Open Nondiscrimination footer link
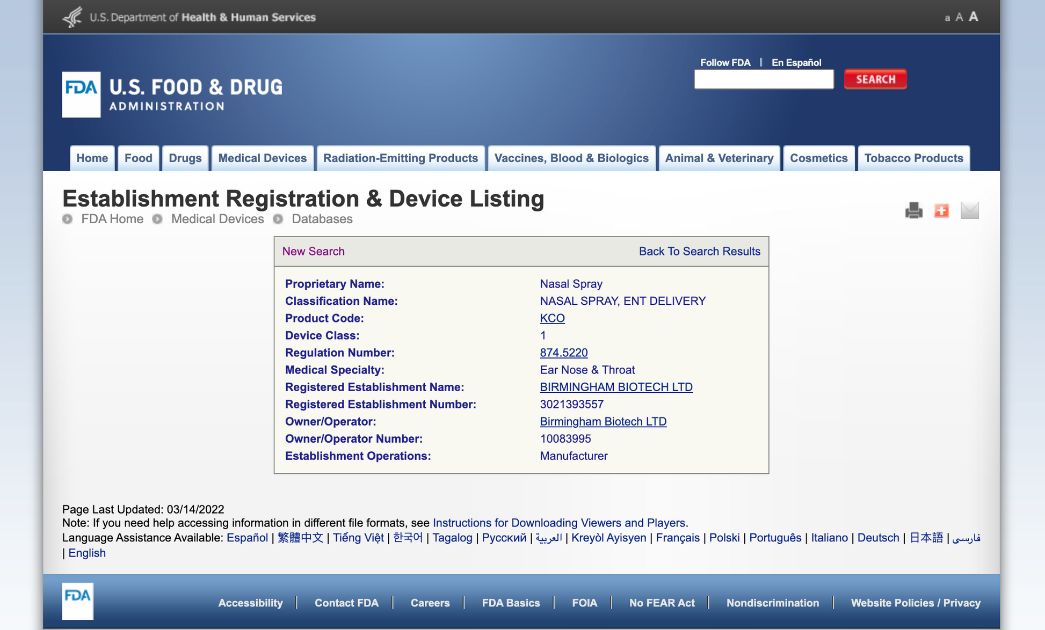Viewport: 1045px width, 630px height. tap(773, 603)
